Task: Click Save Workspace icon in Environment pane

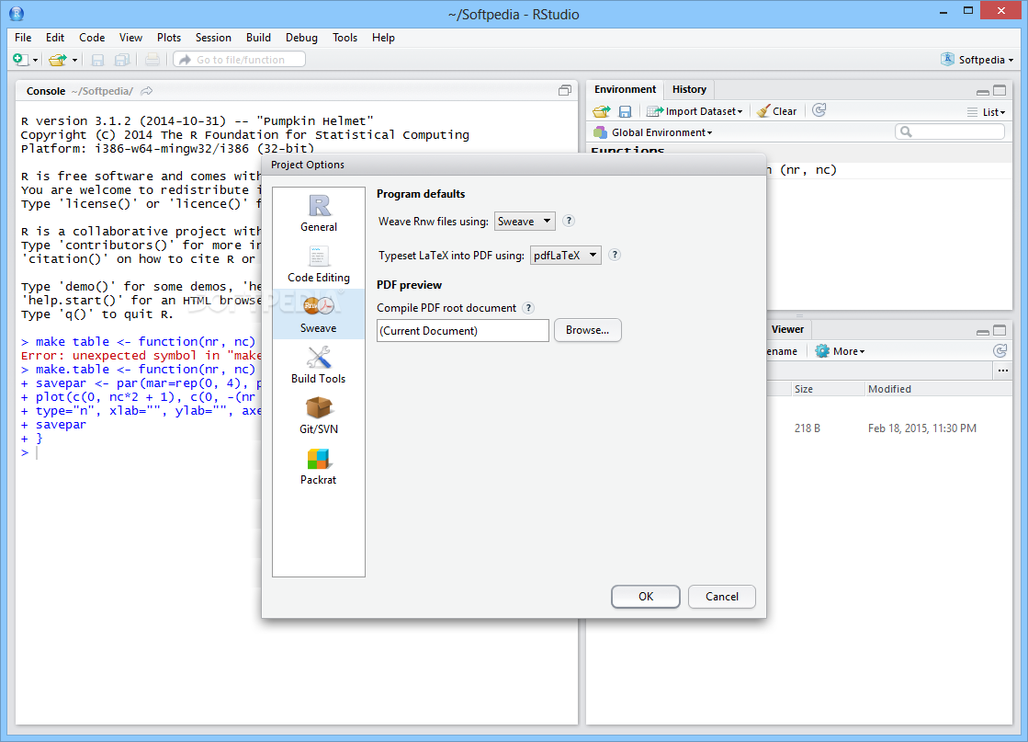Action: click(x=626, y=111)
